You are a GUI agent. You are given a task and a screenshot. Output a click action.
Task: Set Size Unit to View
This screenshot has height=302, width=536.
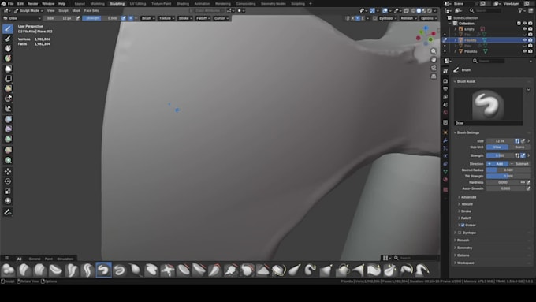tap(497, 147)
